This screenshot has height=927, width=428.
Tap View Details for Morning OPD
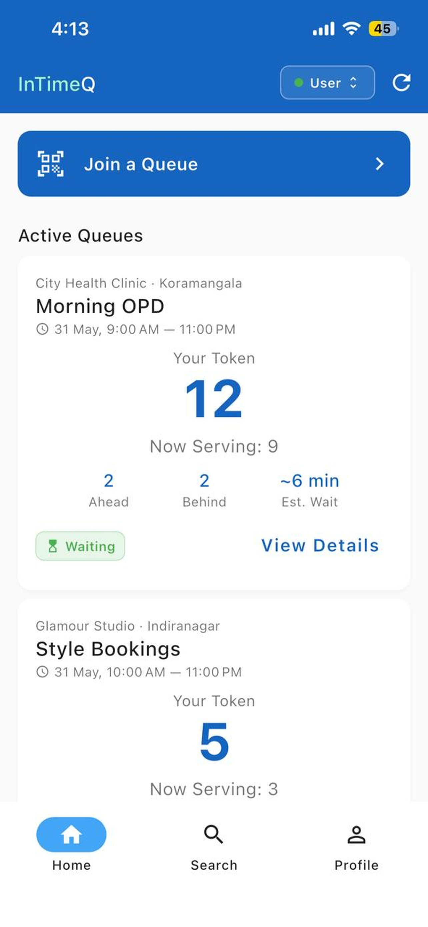tap(320, 546)
